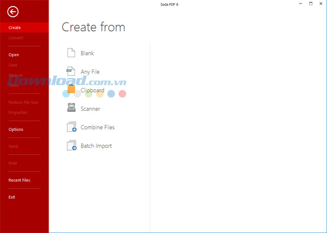This screenshot has width=327, height=233.
Task: Create from Blank label
Action: 87,53
